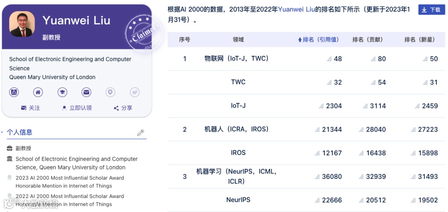This screenshot has height=212, width=448.
Task: Click the institution building icon in 个人信息
Action: pyautogui.click(x=10, y=159)
